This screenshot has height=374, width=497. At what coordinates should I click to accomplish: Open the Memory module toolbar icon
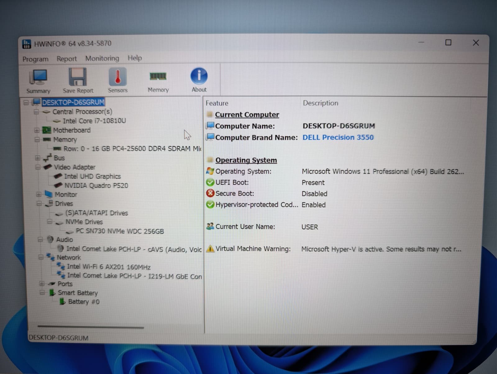tap(158, 76)
